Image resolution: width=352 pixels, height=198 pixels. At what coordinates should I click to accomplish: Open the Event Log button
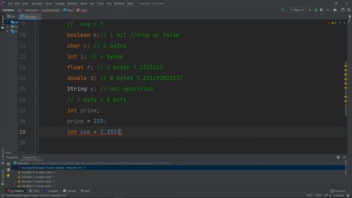click(338, 191)
